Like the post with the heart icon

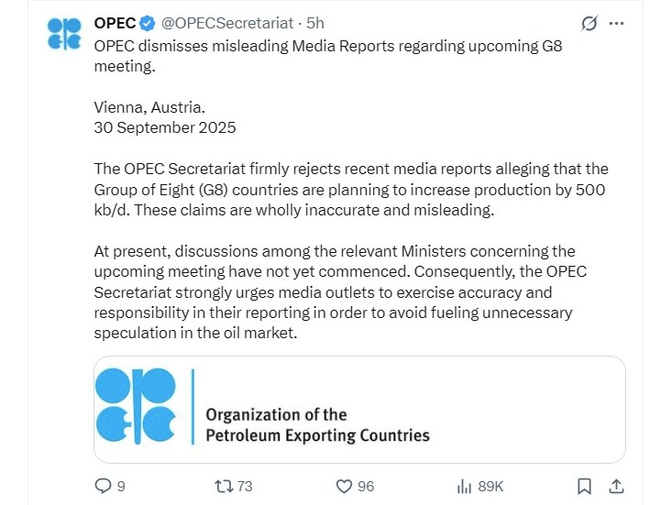[344, 486]
